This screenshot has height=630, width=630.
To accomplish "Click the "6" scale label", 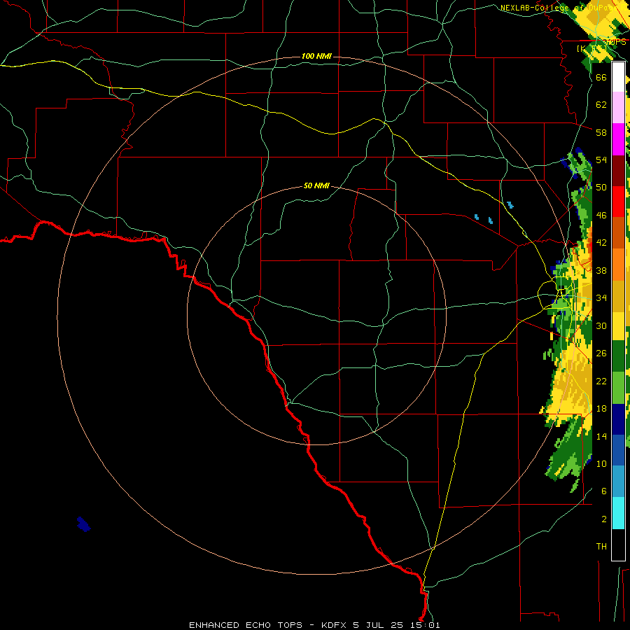I will 603,491.
